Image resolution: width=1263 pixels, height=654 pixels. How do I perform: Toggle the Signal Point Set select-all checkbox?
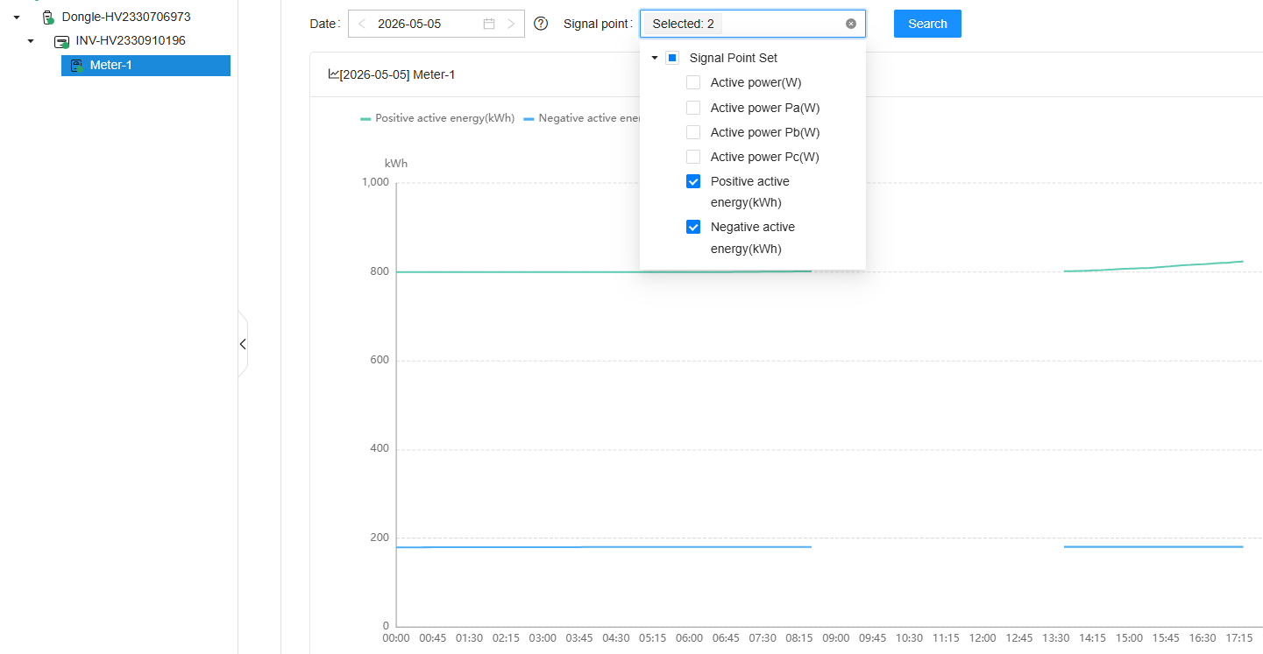pos(672,58)
